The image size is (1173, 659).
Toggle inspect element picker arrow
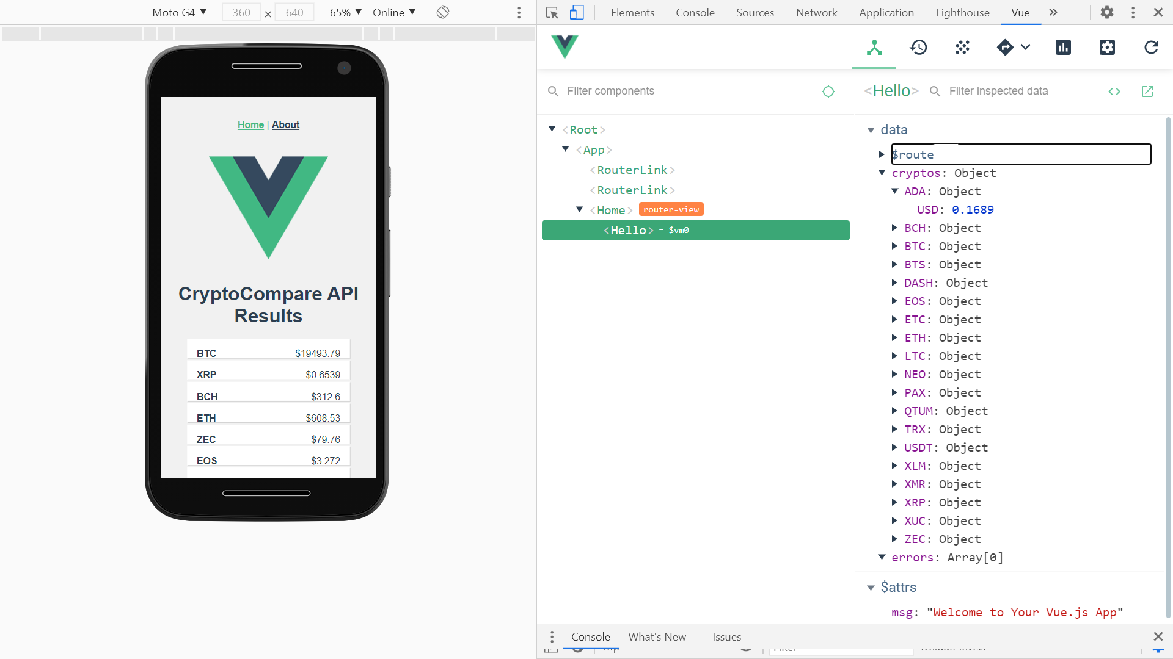(552, 12)
